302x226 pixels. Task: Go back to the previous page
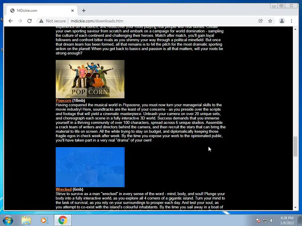click(11, 21)
